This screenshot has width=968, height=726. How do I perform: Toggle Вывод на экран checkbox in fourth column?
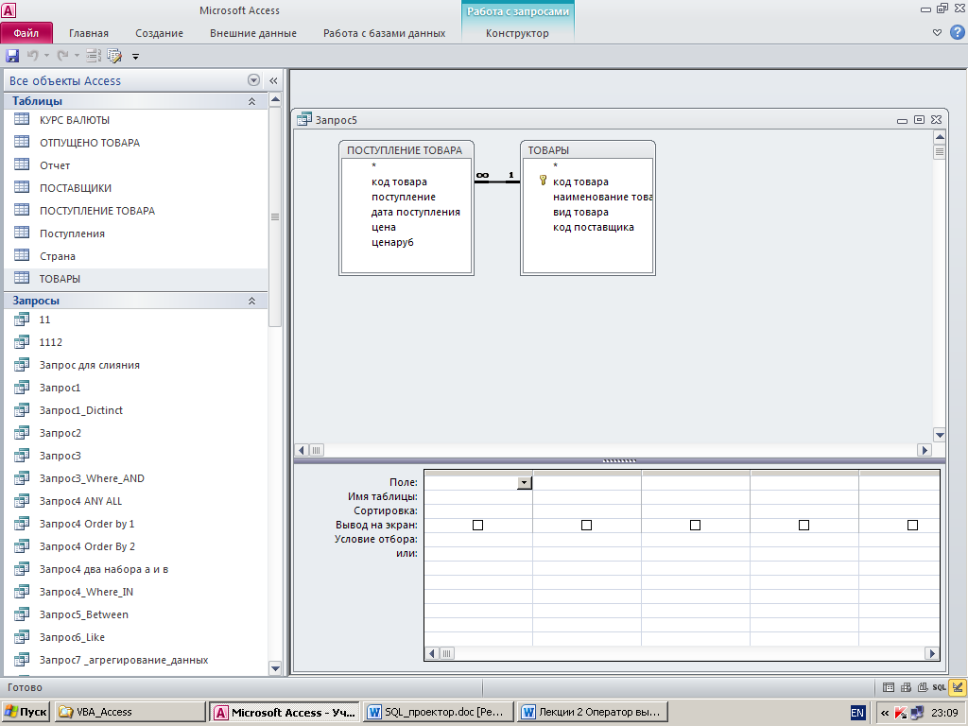[x=804, y=525]
